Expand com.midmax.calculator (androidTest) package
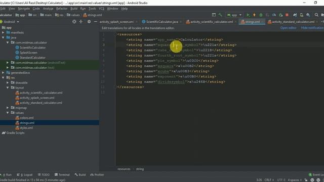The width and height of the screenshot is (324, 182). pyautogui.click(x=8, y=63)
